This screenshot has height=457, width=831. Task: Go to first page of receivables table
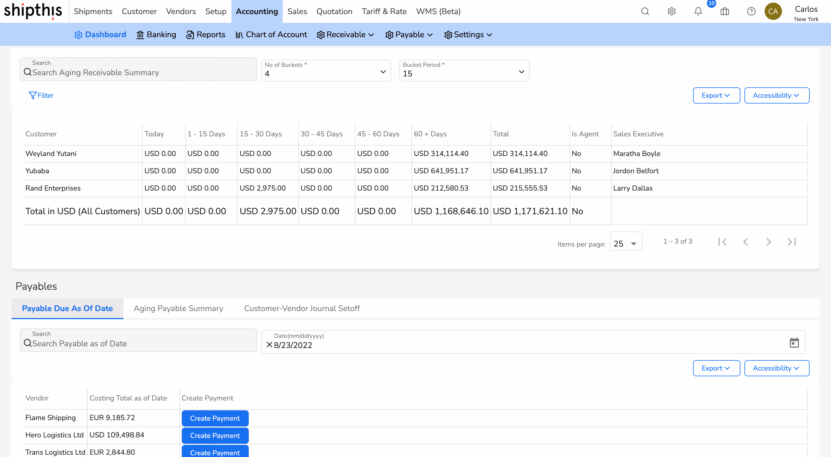tap(723, 242)
